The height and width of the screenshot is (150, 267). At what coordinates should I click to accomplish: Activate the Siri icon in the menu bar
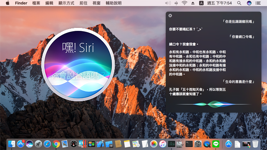point(249,3)
